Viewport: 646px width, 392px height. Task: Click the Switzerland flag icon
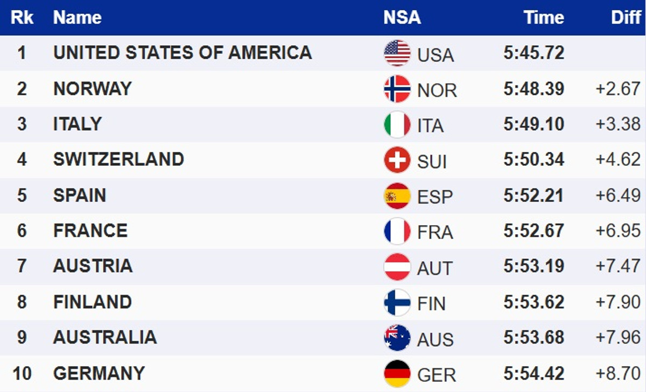[x=397, y=160]
